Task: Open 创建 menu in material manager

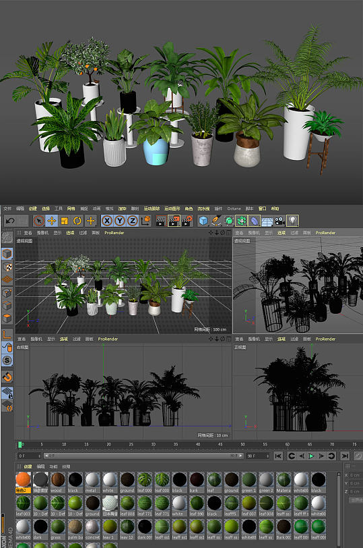Action: tap(28, 466)
